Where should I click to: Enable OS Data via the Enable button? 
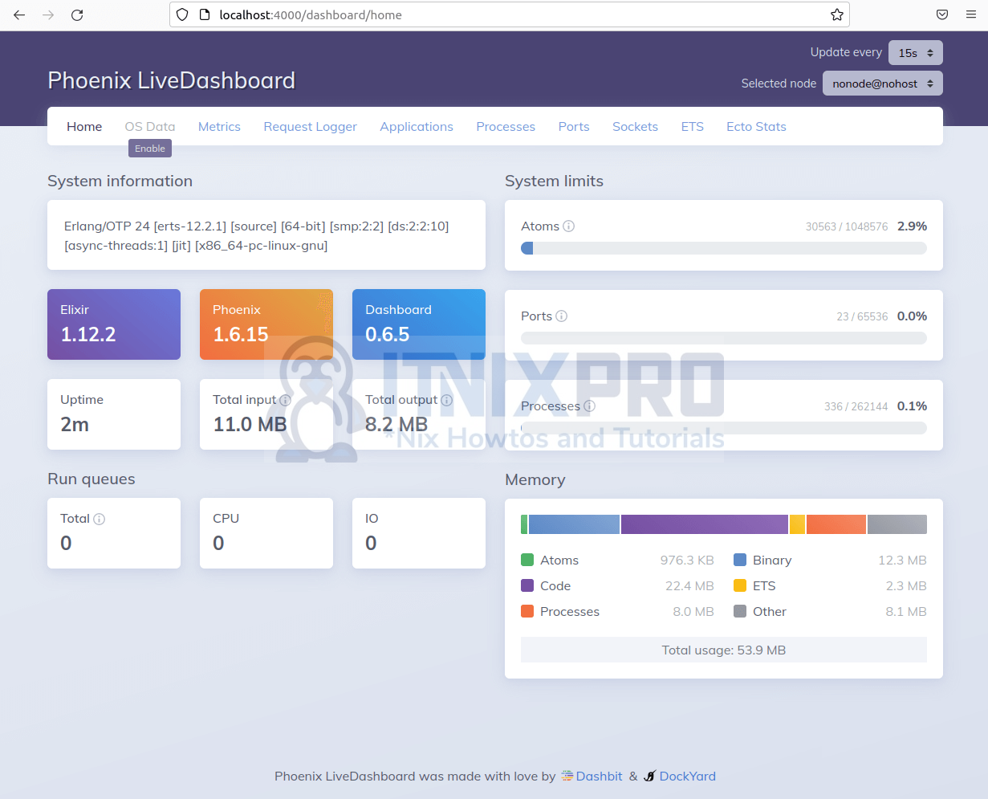(150, 149)
